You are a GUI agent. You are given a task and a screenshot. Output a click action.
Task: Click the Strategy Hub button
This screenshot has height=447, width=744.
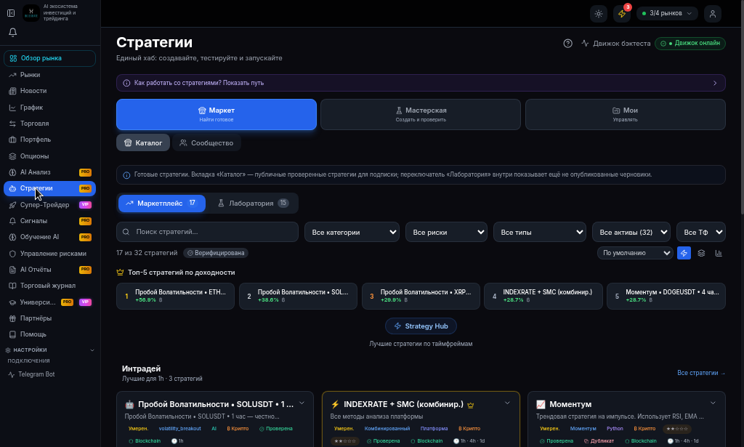point(421,326)
